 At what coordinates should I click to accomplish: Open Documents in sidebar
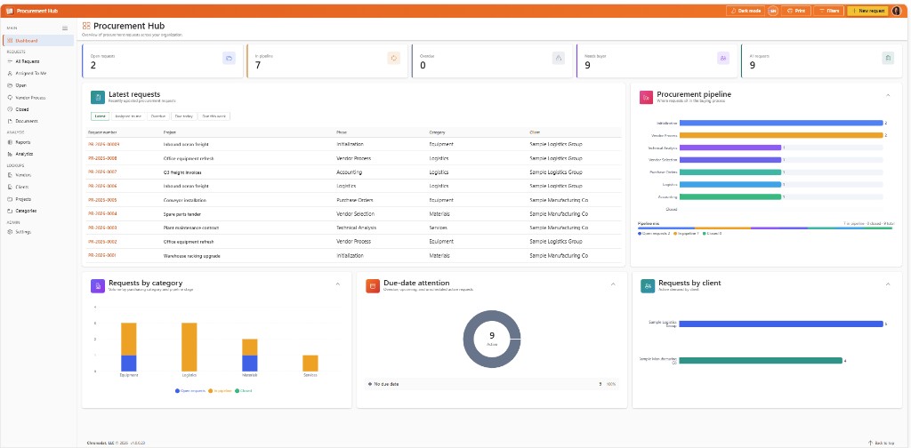point(38,121)
